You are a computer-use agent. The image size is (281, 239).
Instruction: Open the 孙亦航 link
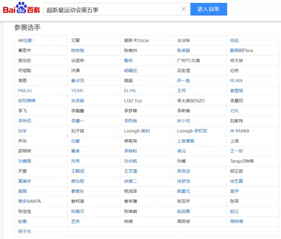pos(131,161)
